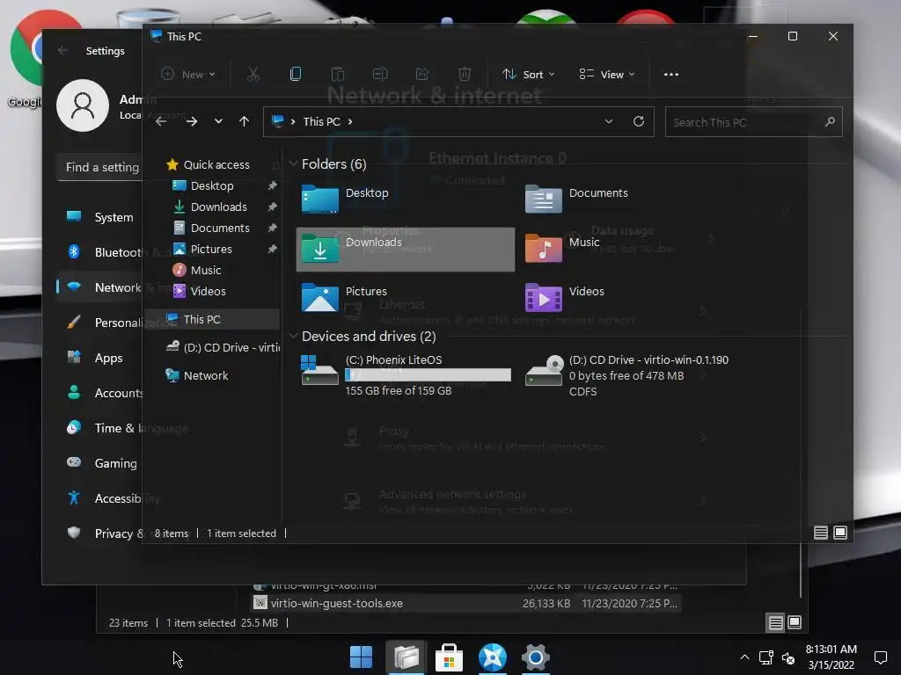Open the Desktop folder icon
Screen dimensions: 901x675
tap(320, 200)
